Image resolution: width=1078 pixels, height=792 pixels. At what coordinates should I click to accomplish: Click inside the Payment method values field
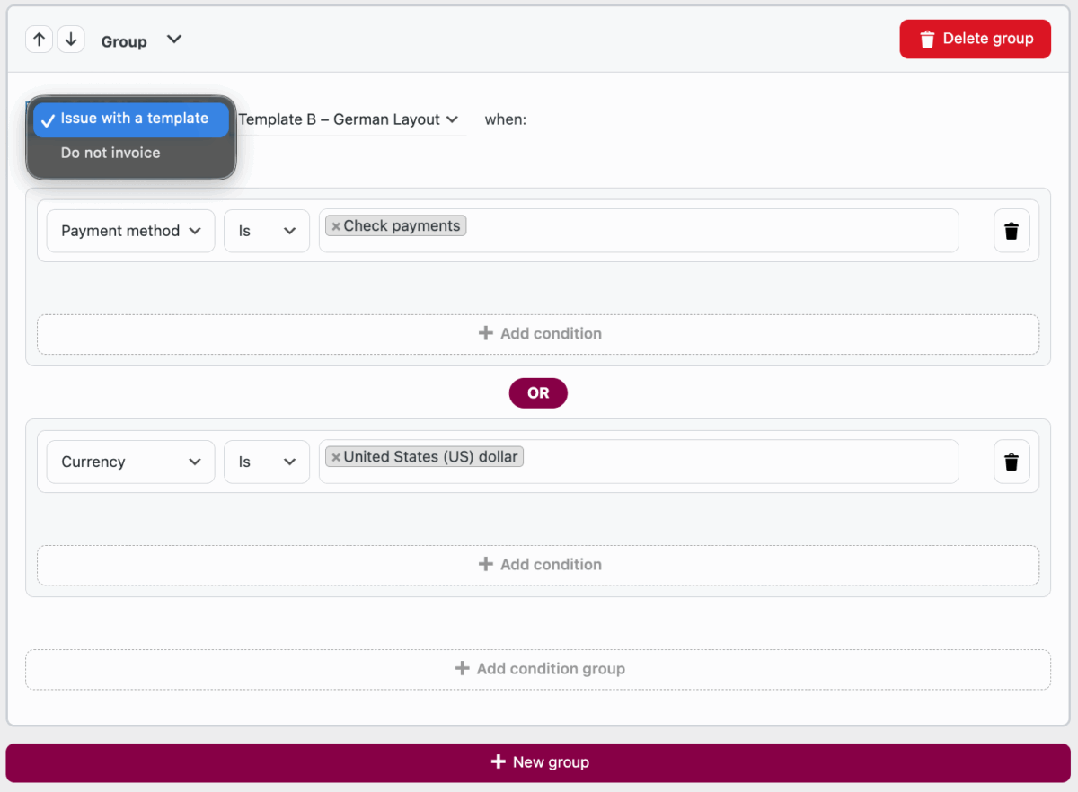point(710,231)
